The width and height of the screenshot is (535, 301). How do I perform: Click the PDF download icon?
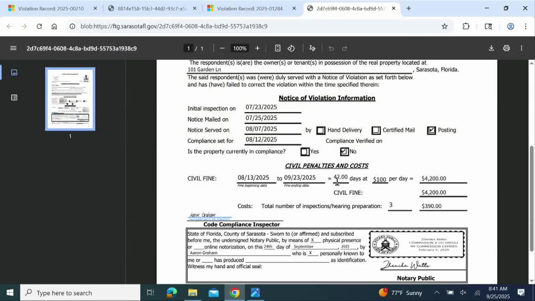point(491,48)
